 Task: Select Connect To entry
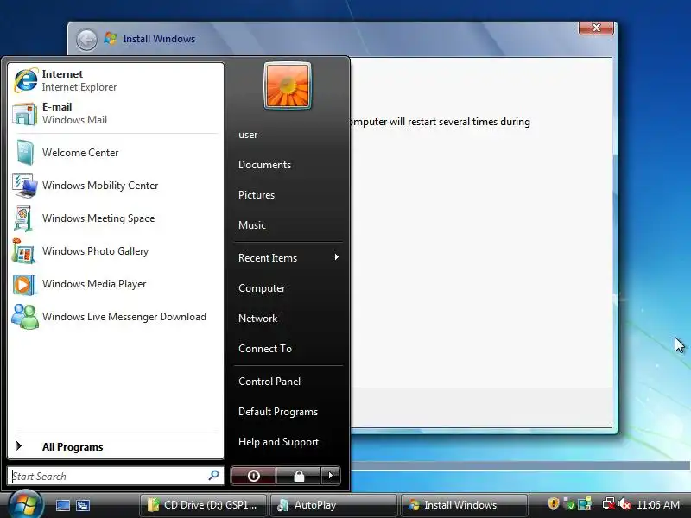click(x=265, y=349)
